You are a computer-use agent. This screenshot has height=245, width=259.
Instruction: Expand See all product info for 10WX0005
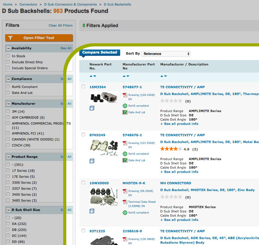pos(179,220)
